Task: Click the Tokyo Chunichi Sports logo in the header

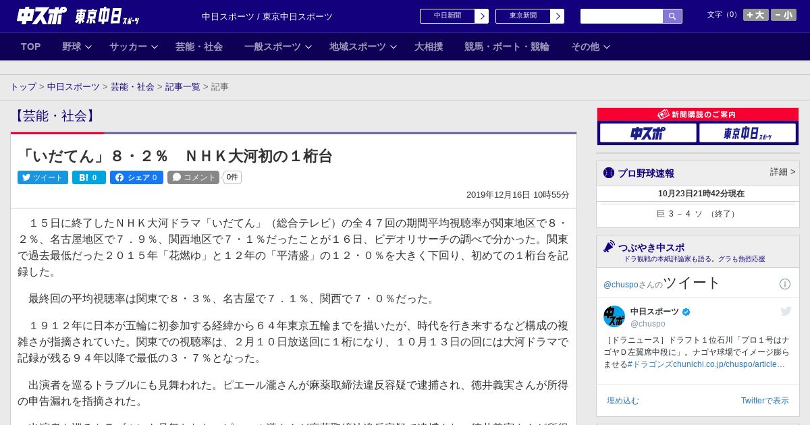Action: 107,16
